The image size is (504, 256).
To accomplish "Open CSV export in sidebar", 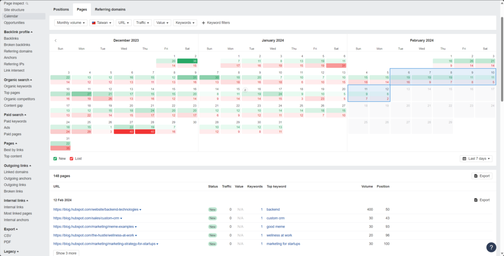I will (7, 236).
